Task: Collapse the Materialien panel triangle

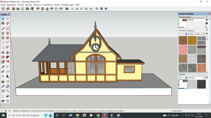Action: coord(180,17)
